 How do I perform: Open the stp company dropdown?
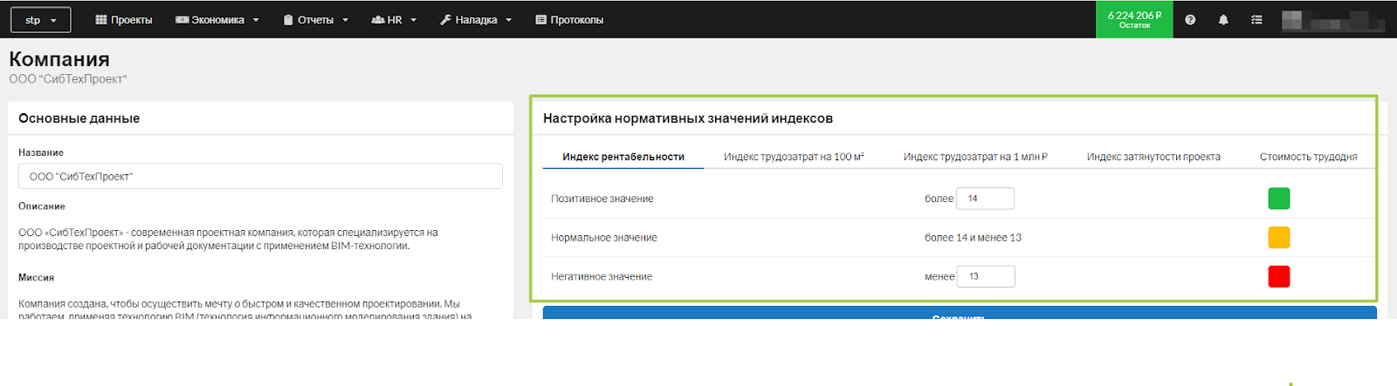click(x=40, y=19)
